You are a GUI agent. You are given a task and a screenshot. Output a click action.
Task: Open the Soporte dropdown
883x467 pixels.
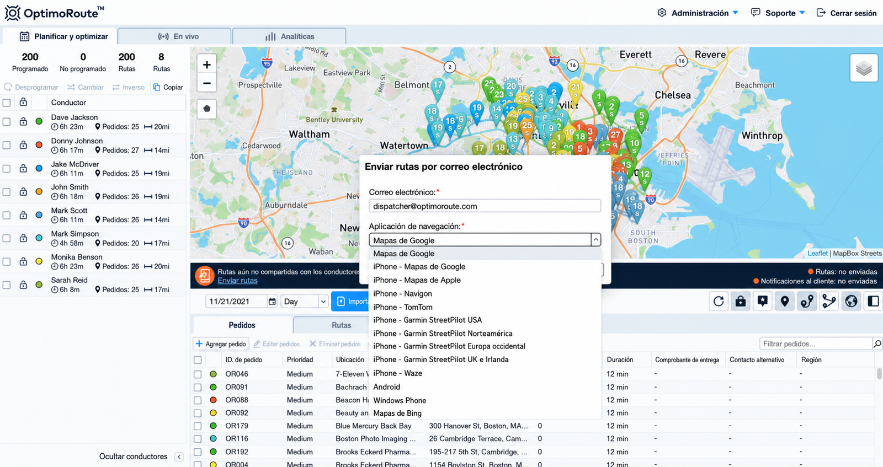point(778,13)
